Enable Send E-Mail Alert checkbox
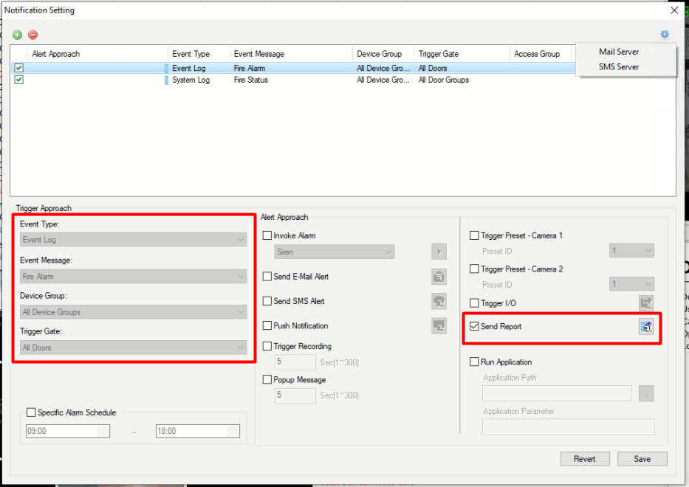This screenshot has height=487, width=689. click(x=267, y=276)
